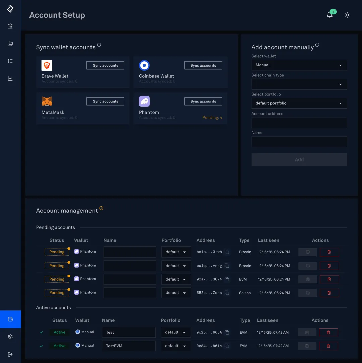Click the Add button in Add account manually
This screenshot has height=363, width=362.
[x=299, y=160]
